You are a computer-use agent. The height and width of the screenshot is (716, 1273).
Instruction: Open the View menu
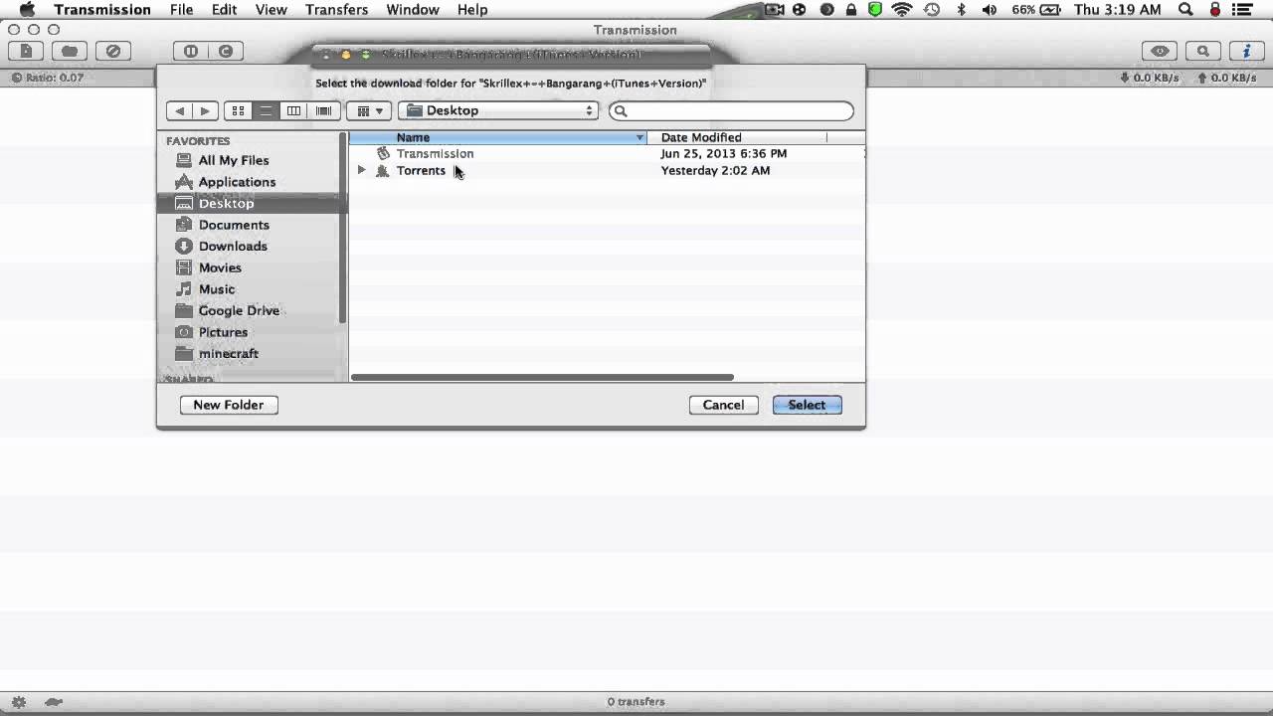[x=271, y=10]
